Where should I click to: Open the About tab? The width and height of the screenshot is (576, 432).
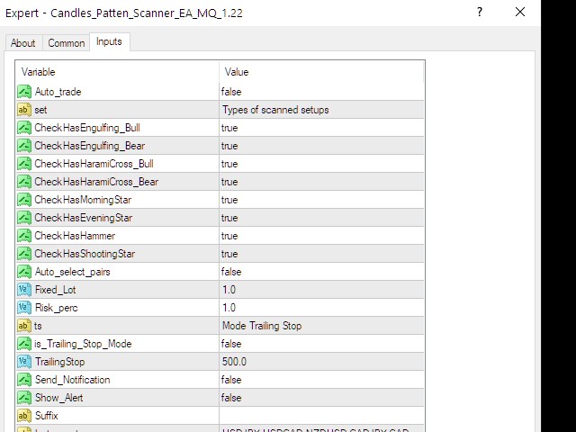pos(23,43)
